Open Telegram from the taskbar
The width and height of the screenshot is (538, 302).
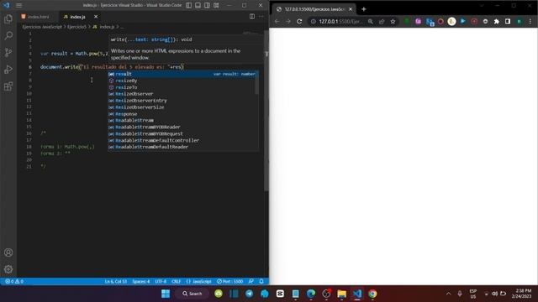click(250, 294)
